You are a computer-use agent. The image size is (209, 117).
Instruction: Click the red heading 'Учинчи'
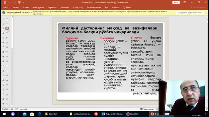[x=136, y=38]
